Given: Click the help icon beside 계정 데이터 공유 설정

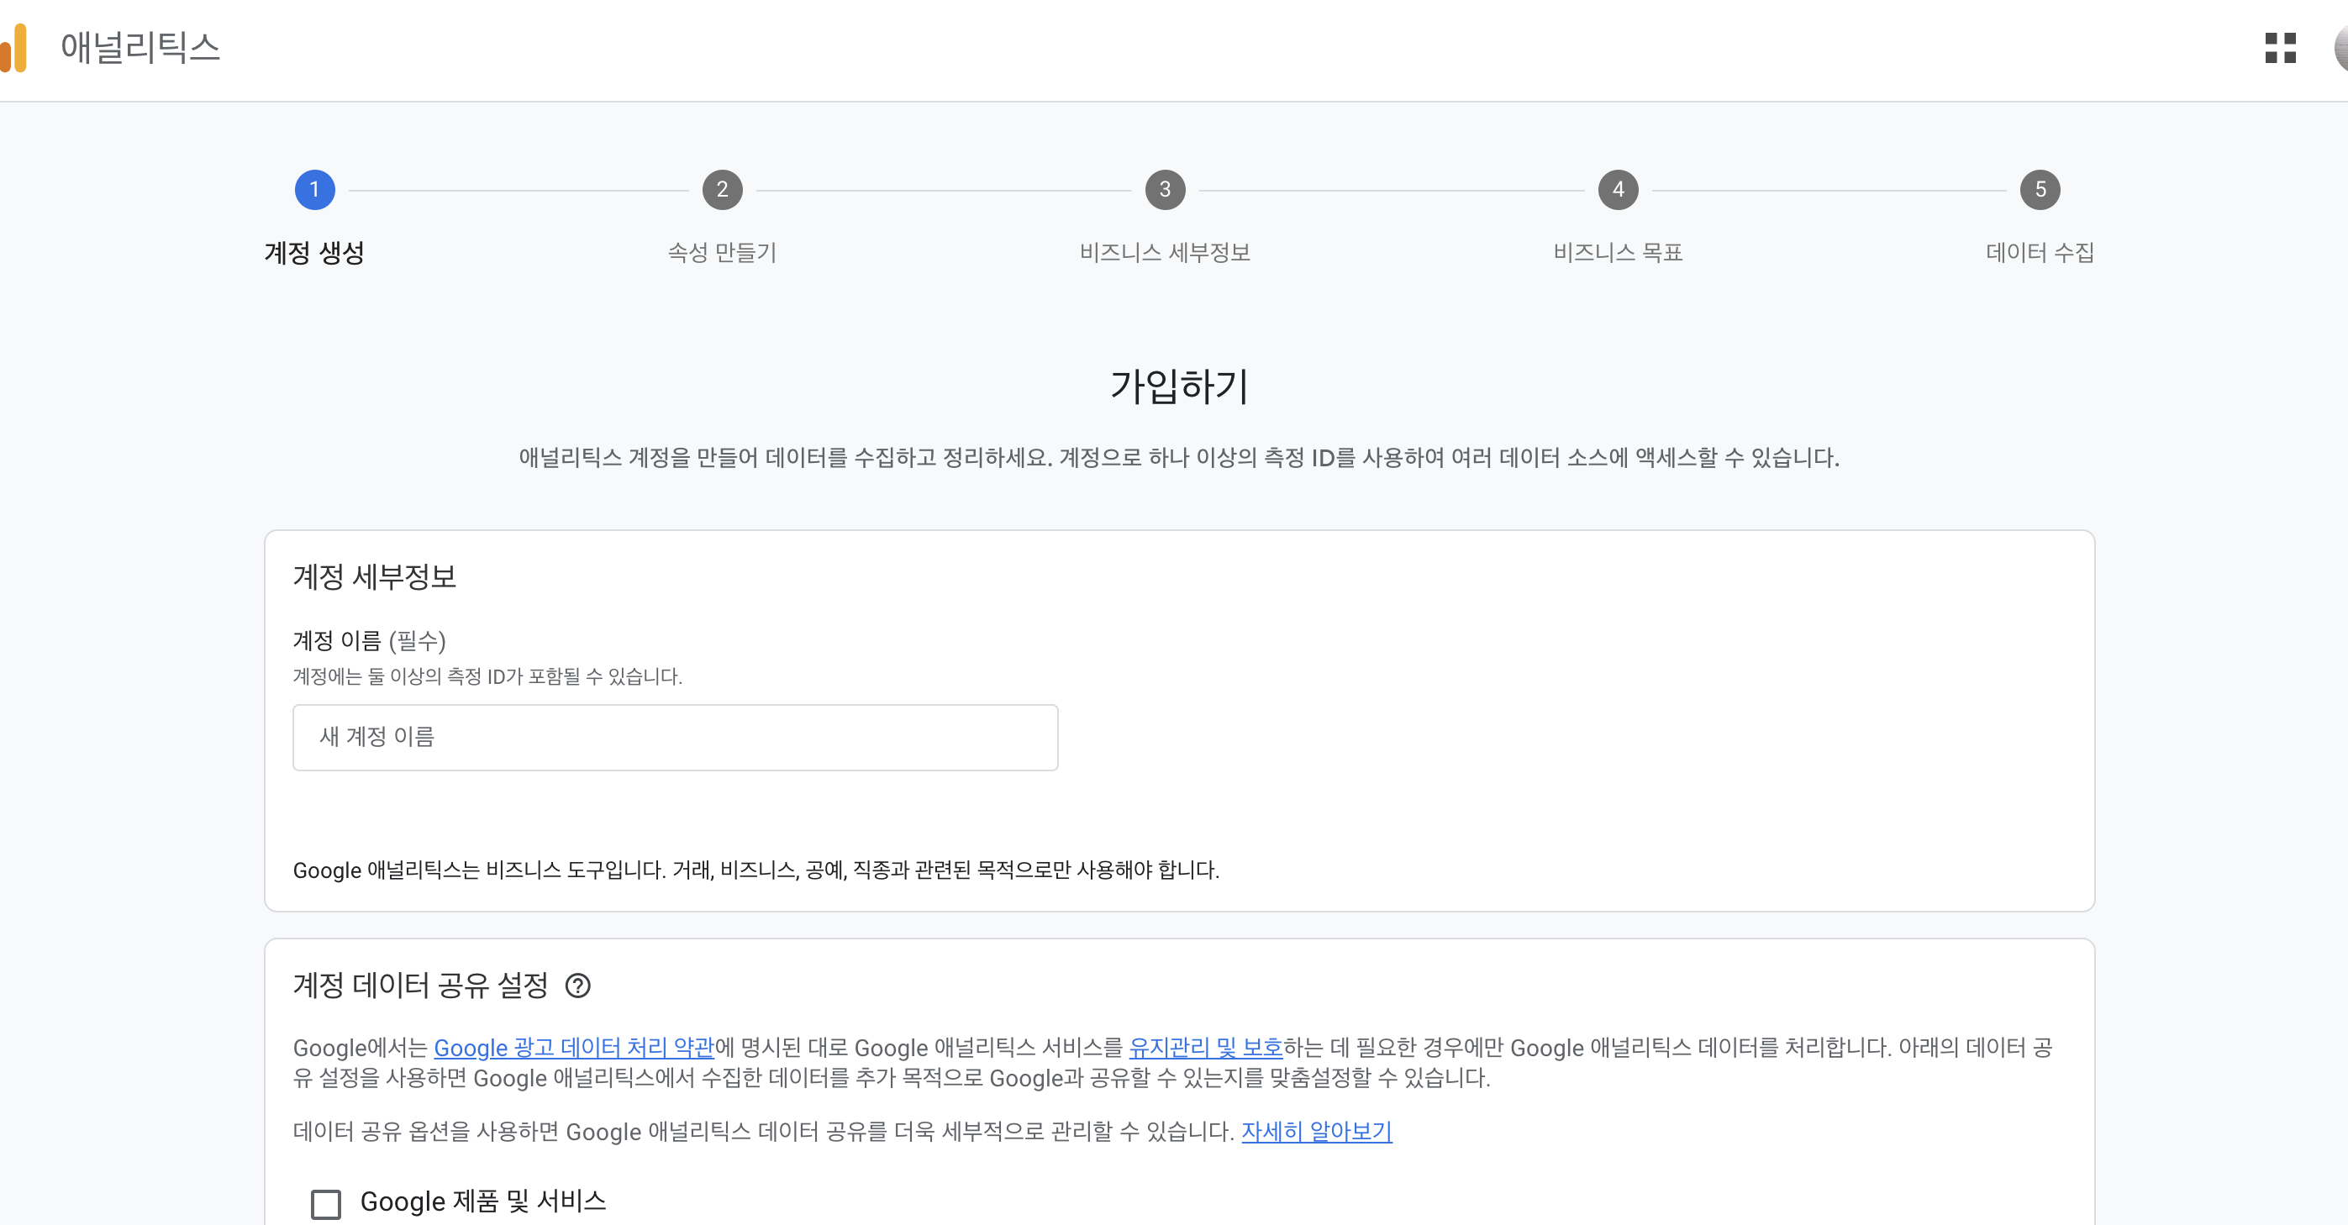Looking at the screenshot, I should point(578,986).
